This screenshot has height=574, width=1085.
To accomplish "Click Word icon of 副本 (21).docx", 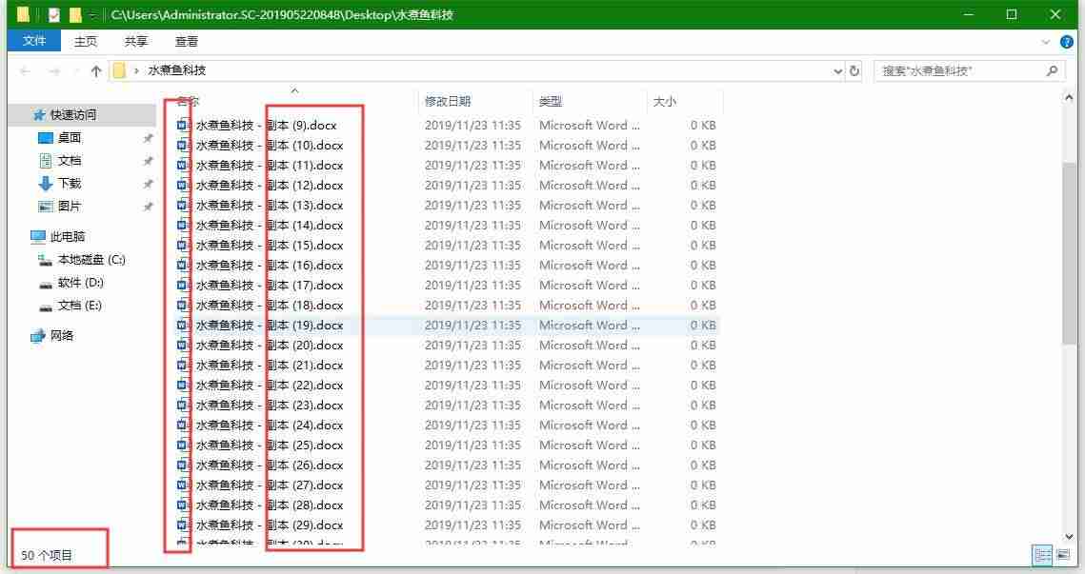I will click(183, 366).
